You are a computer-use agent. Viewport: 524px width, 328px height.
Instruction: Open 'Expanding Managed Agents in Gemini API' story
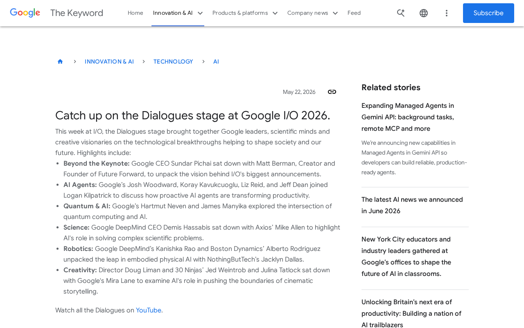click(x=408, y=117)
